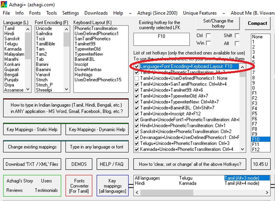
Task: Uncheck Language+Font Encoding+Keyboard Layout: F10 hotkey
Action: (137, 66)
